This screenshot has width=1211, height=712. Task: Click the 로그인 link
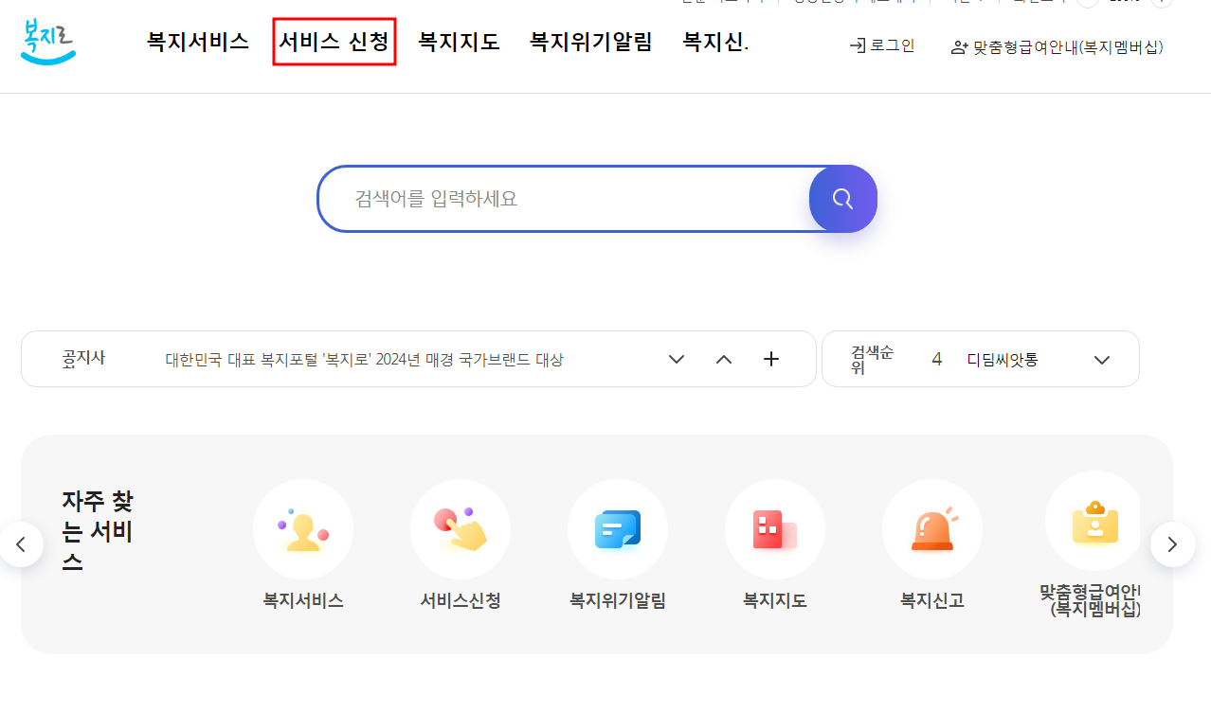point(892,44)
